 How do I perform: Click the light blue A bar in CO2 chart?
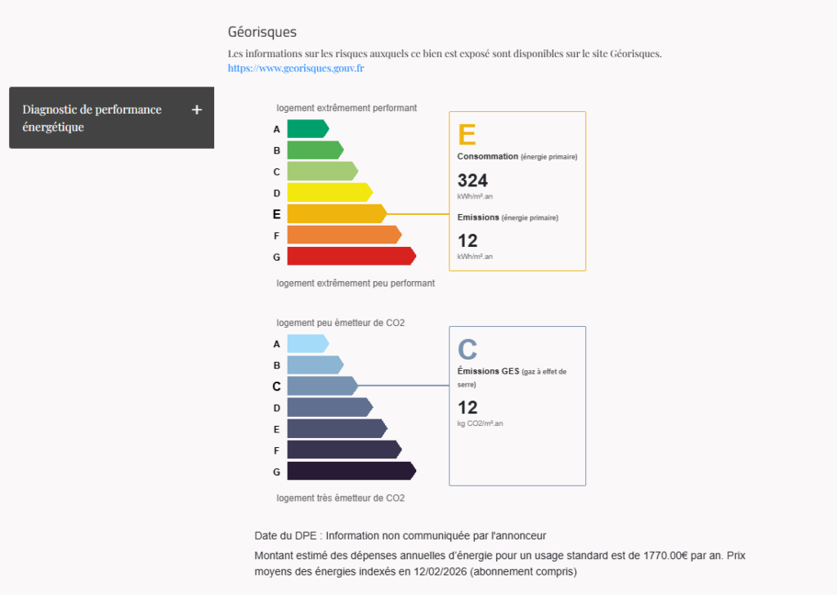click(307, 344)
